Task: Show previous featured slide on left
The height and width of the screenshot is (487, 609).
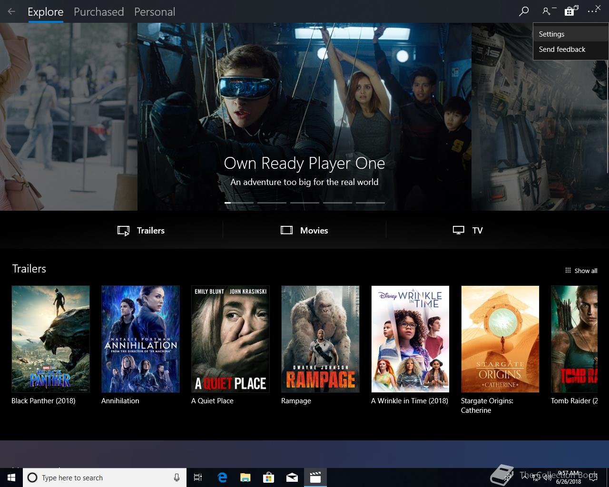Action: pyautogui.click(x=69, y=117)
